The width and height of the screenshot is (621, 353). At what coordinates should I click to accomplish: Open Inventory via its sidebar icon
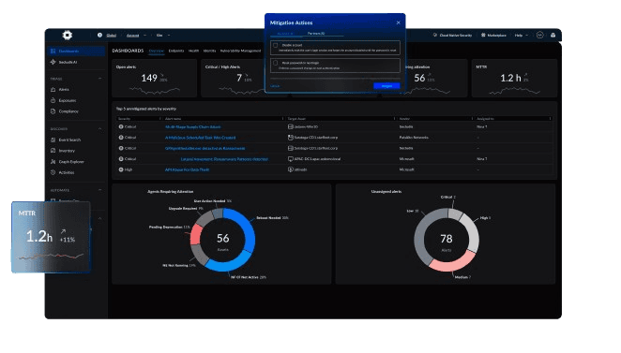pyautogui.click(x=53, y=151)
